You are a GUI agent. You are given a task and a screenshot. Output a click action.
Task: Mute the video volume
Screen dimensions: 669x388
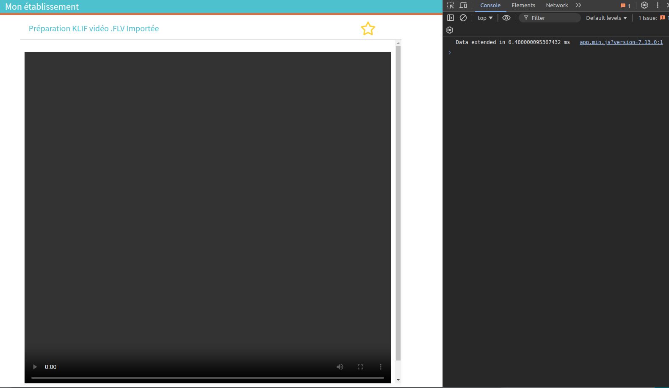(340, 367)
